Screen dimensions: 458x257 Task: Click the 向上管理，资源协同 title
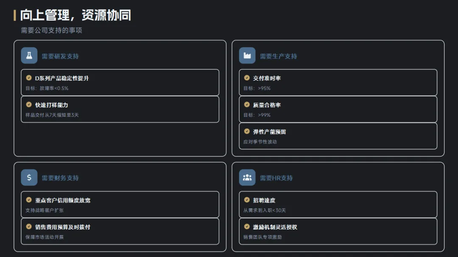[75, 15]
